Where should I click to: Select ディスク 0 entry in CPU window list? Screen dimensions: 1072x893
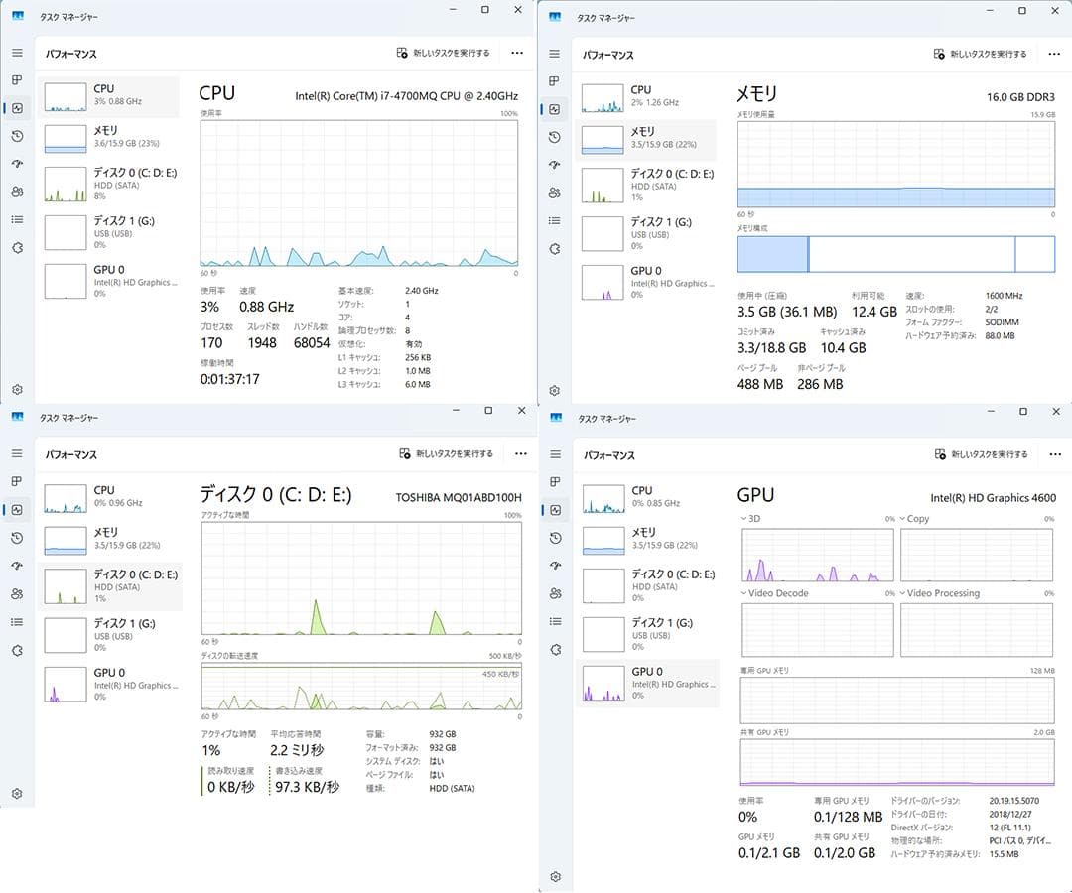click(x=109, y=185)
